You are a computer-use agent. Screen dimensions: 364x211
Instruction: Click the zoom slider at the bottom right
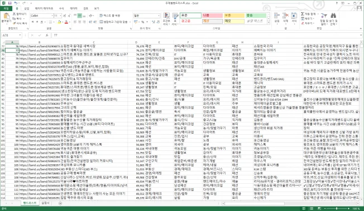[337, 208]
